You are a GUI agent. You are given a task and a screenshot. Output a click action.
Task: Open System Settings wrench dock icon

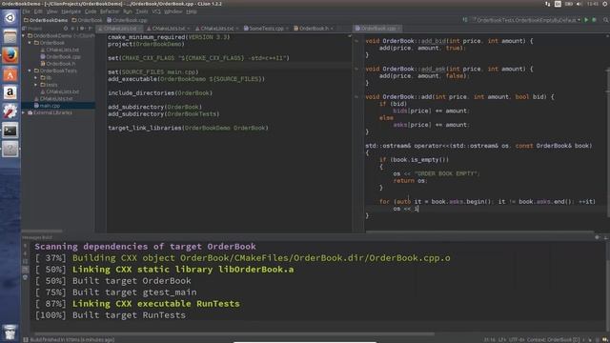tap(10, 111)
